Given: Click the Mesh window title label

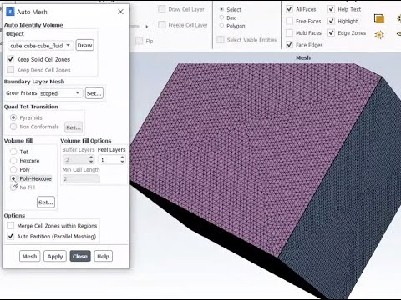Looking at the screenshot, I should (303, 57).
